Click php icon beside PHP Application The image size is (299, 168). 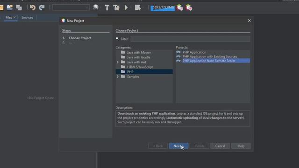[178, 52]
